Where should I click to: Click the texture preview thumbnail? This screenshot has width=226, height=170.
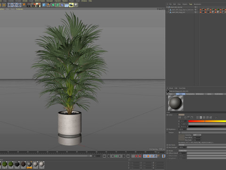point(181,137)
